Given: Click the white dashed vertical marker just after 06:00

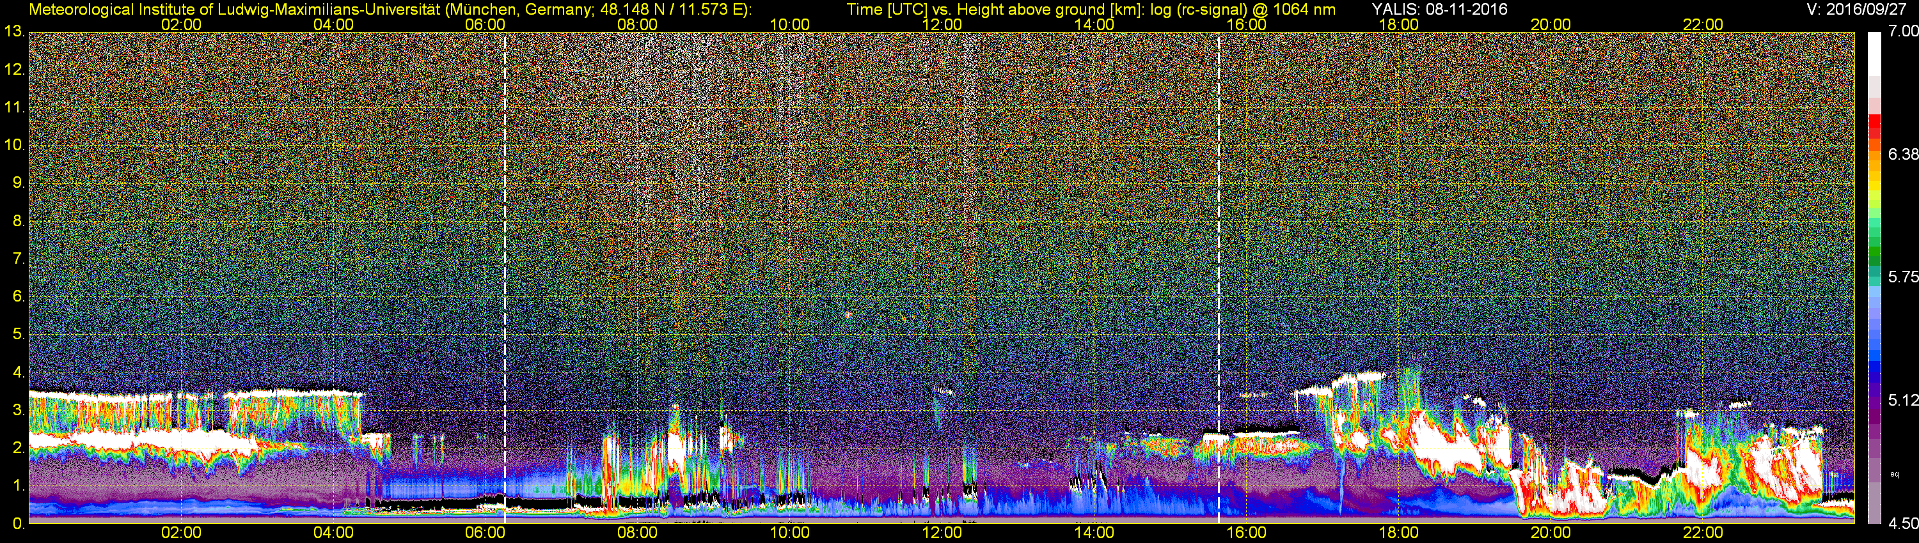Looking at the screenshot, I should (505, 277).
